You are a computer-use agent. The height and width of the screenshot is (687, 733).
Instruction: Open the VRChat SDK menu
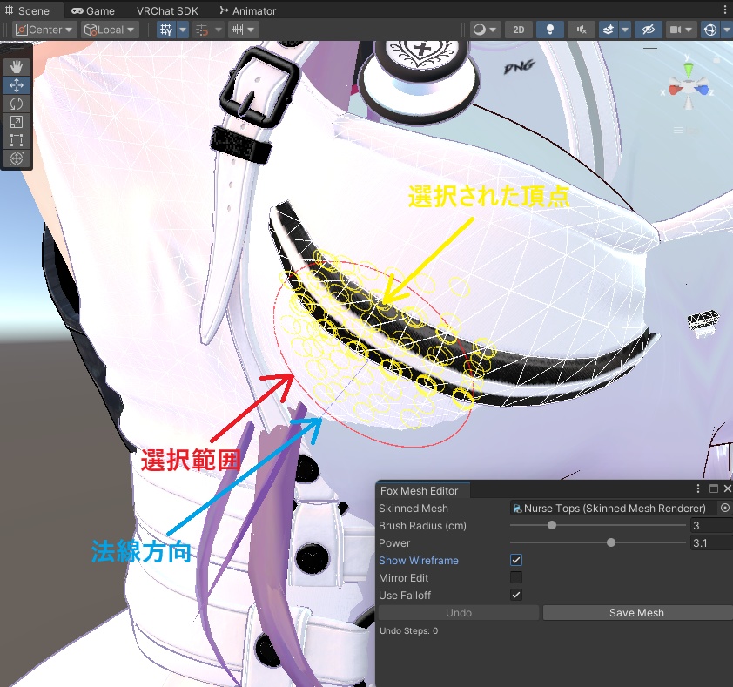(x=166, y=10)
